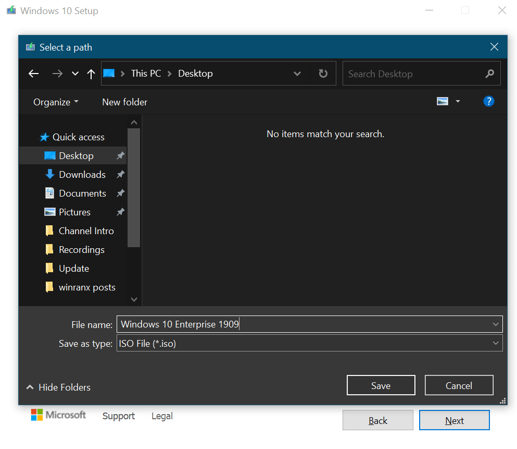Click the Desktop icon in navigation pane
This screenshot has height=449, width=517.
pyautogui.click(x=50, y=155)
